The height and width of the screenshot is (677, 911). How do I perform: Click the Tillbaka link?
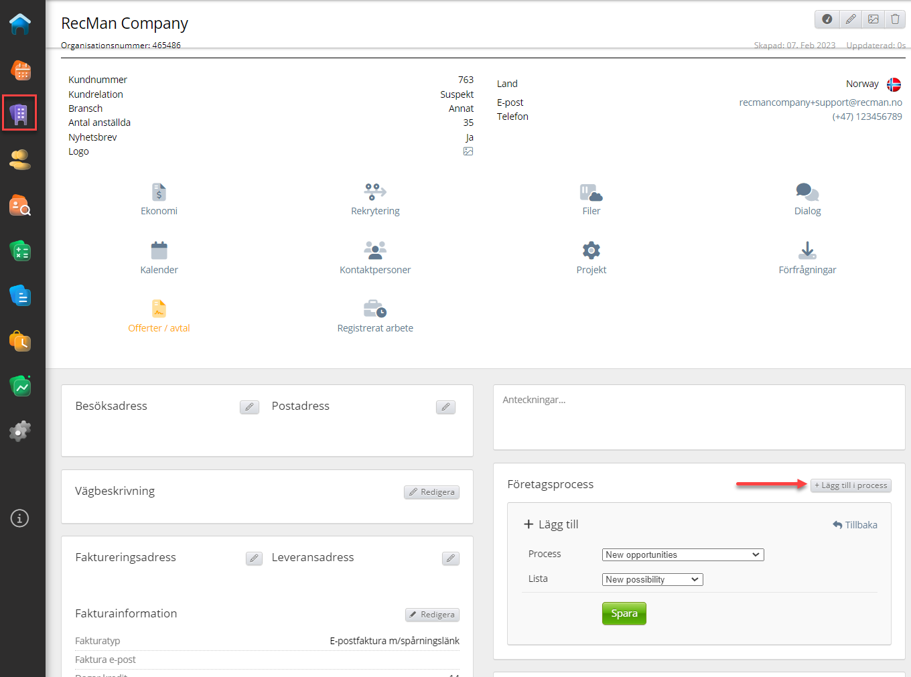pos(855,525)
